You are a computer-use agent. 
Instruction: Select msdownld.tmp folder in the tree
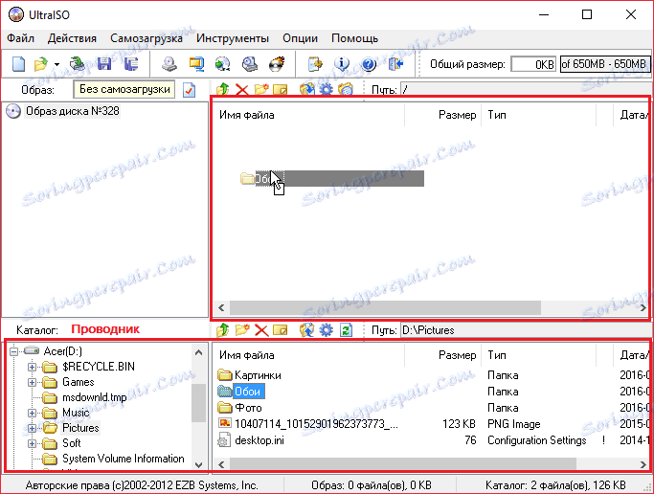94,397
